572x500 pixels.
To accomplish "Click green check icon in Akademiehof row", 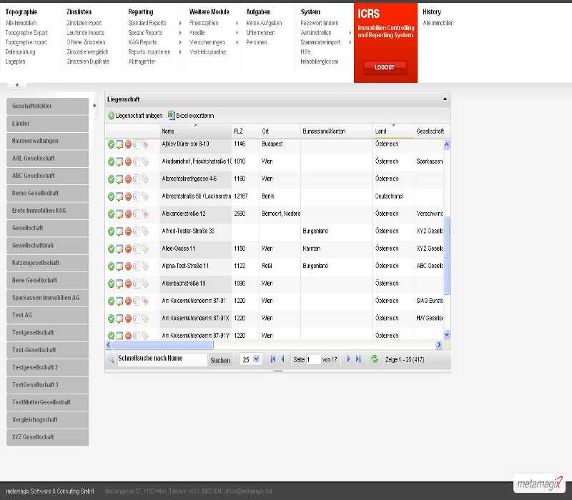I will 112,162.
